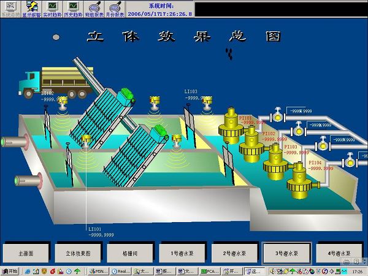Switch to 立体效果图 3D view button
The image size is (368, 276).
click(x=78, y=253)
